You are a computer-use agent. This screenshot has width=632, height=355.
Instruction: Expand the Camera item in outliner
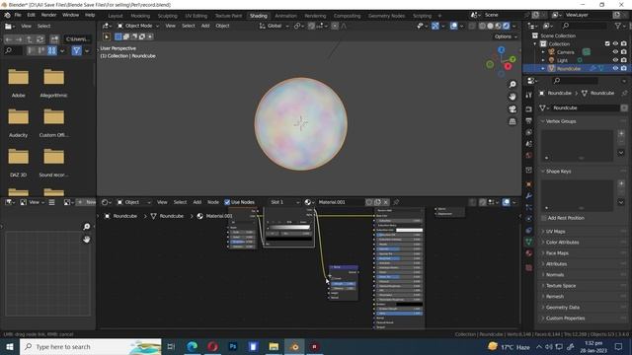pos(543,52)
